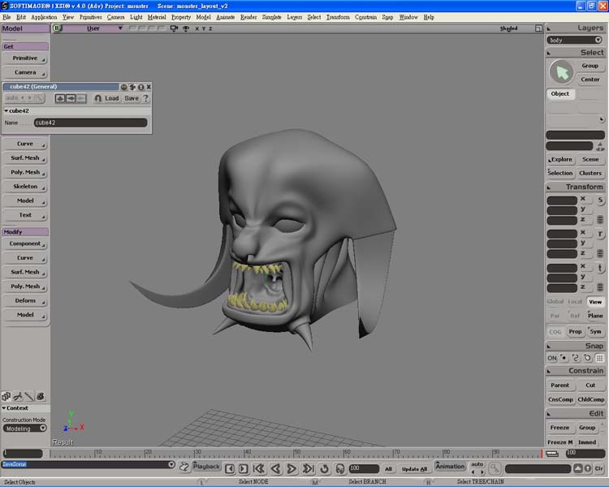This screenshot has width=609, height=487.
Task: Click the script editor icon beside command box
Action: [184, 467]
